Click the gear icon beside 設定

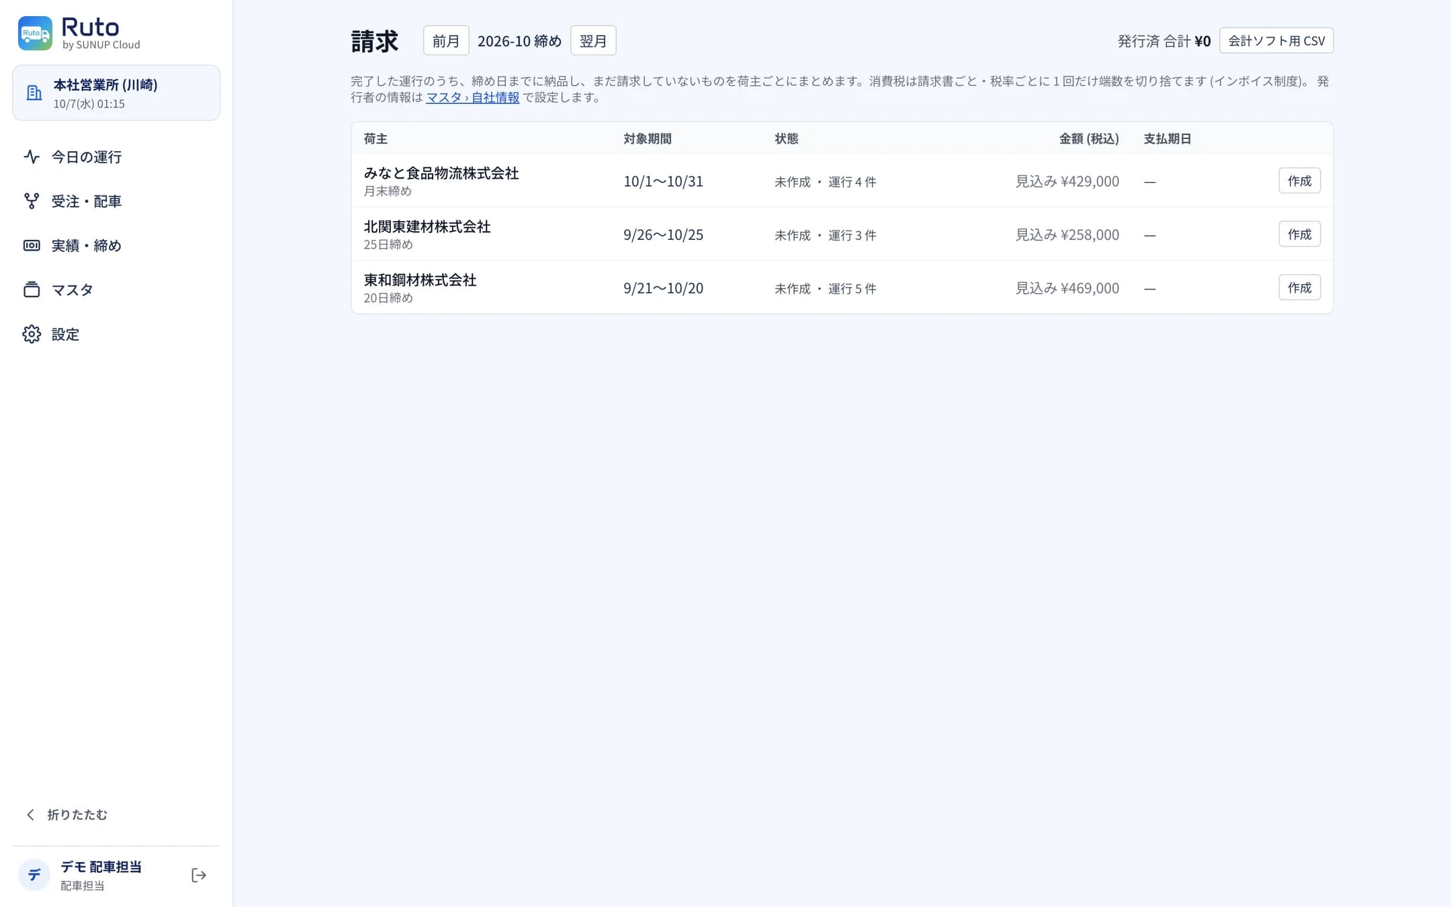[x=32, y=334]
